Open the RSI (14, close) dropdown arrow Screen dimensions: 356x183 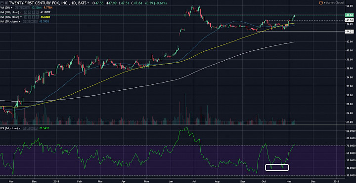pos(19,128)
